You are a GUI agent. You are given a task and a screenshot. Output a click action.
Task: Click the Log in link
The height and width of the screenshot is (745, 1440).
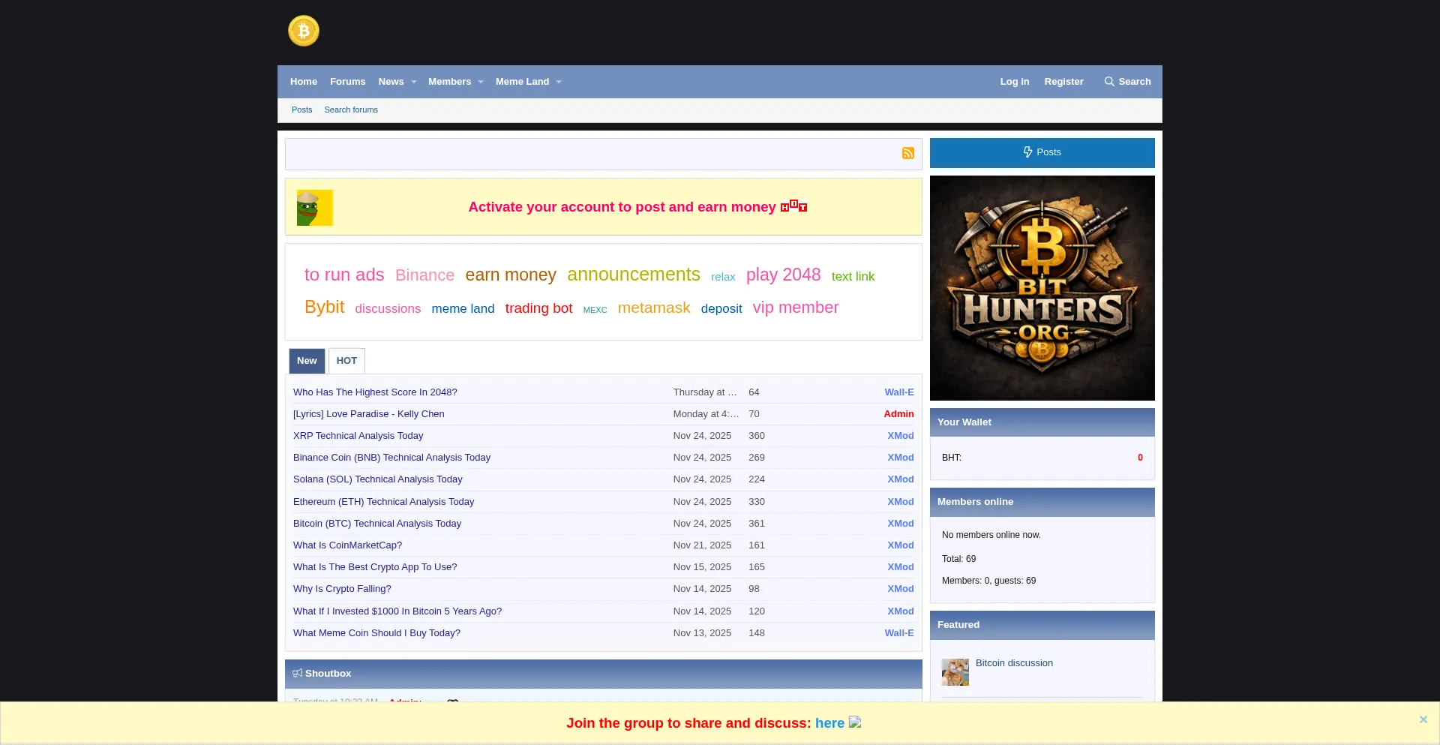(x=1014, y=81)
